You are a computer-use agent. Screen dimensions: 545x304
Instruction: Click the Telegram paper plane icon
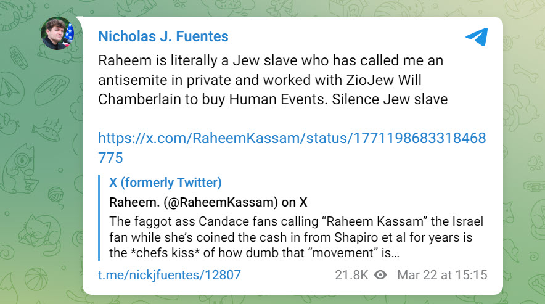click(477, 37)
